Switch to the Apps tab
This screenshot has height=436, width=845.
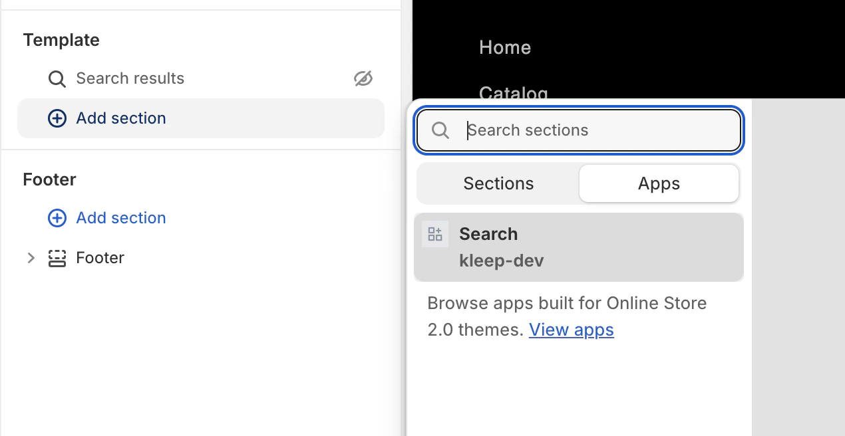658,183
